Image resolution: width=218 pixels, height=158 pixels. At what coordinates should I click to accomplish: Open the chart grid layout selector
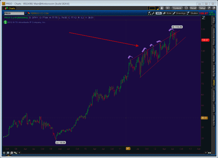click(153, 8)
